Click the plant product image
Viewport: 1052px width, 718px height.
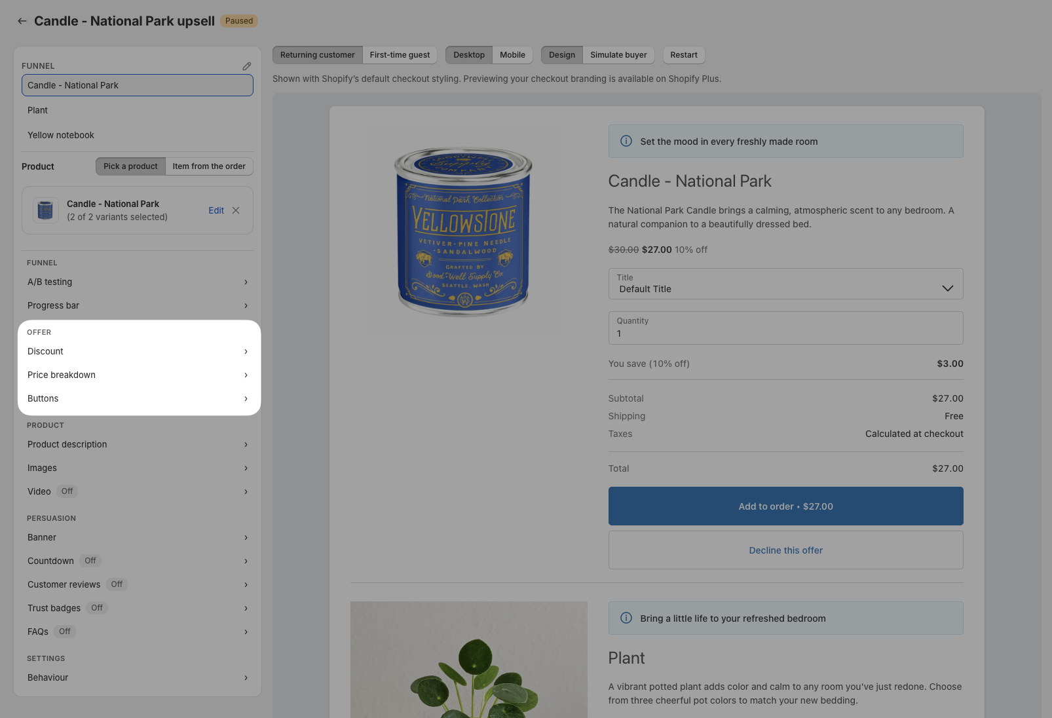tap(469, 660)
